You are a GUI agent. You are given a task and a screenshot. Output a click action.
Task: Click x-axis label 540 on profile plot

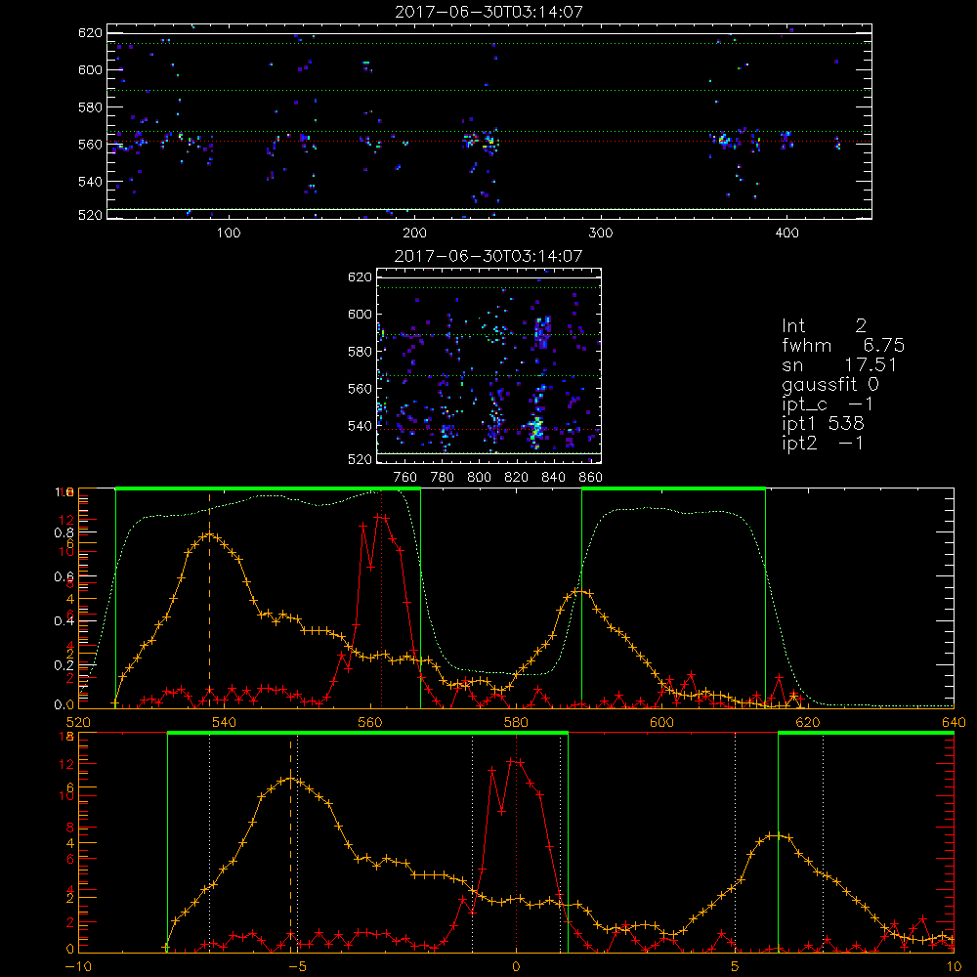pyautogui.click(x=225, y=723)
